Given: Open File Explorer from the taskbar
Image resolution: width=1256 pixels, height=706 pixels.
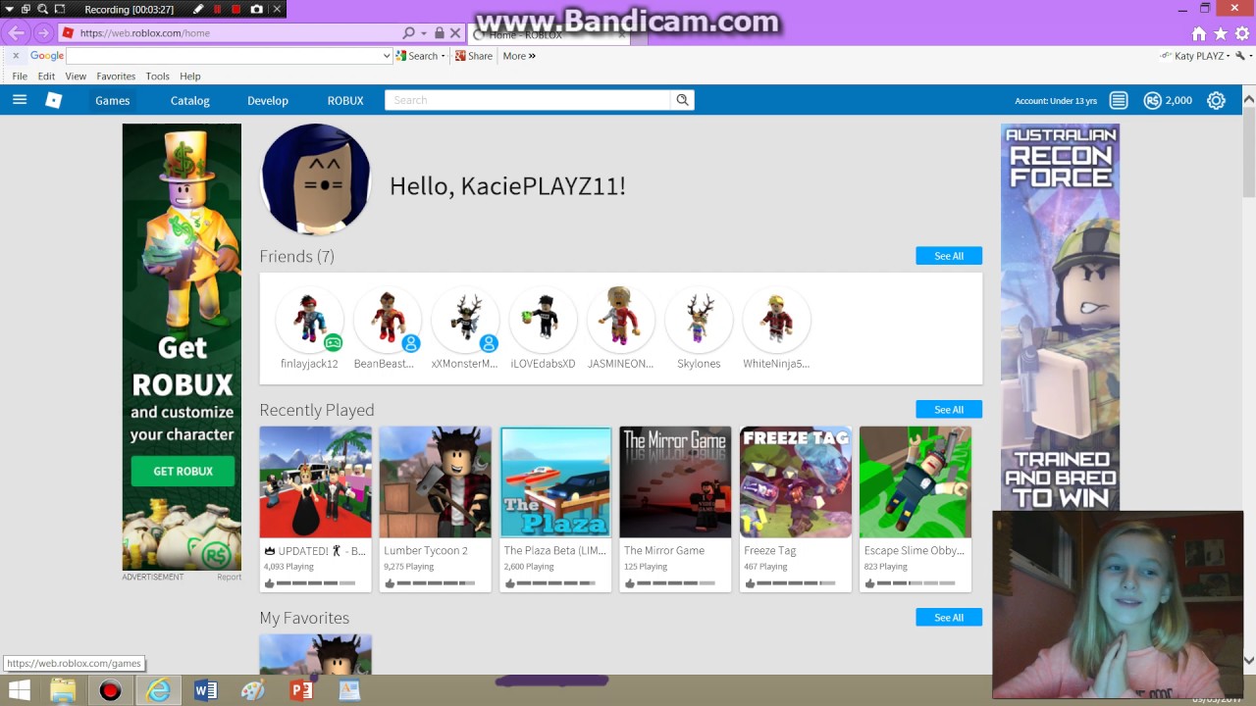Looking at the screenshot, I should [63, 690].
